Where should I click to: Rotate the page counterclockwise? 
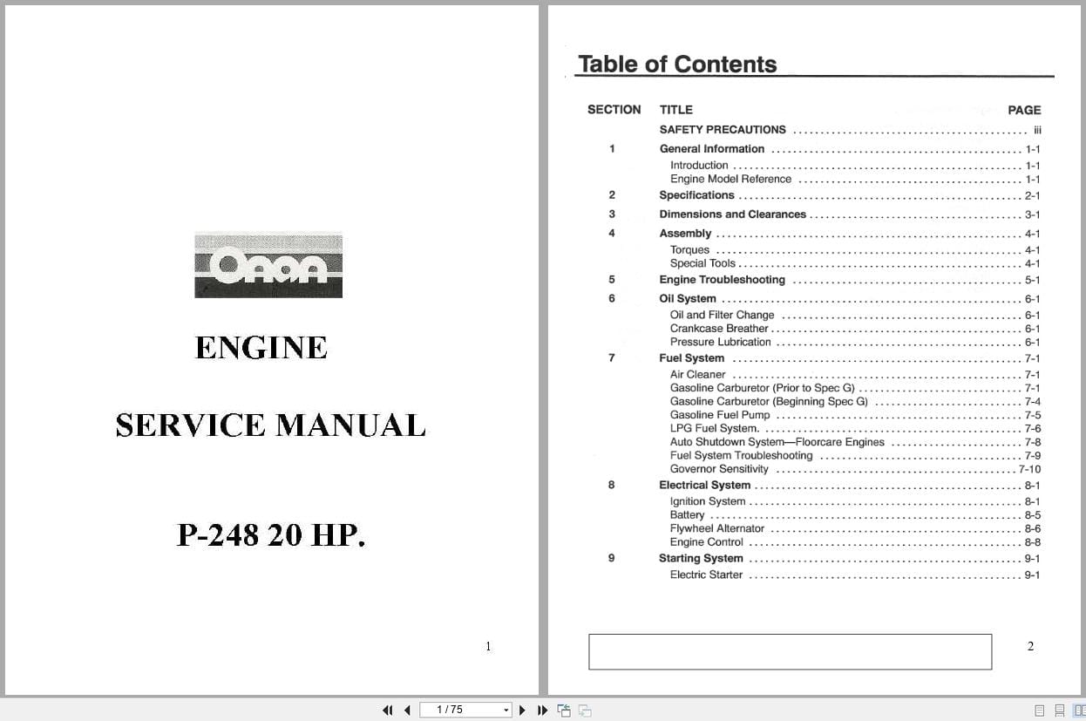coord(564,710)
